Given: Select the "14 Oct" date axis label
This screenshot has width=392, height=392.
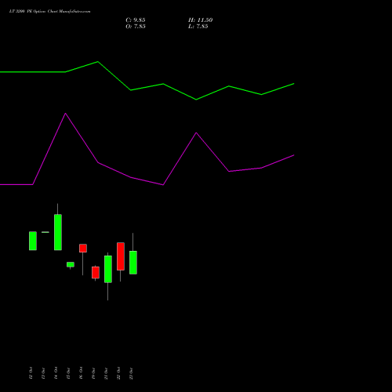Looking at the screenshot, I should (56, 373).
